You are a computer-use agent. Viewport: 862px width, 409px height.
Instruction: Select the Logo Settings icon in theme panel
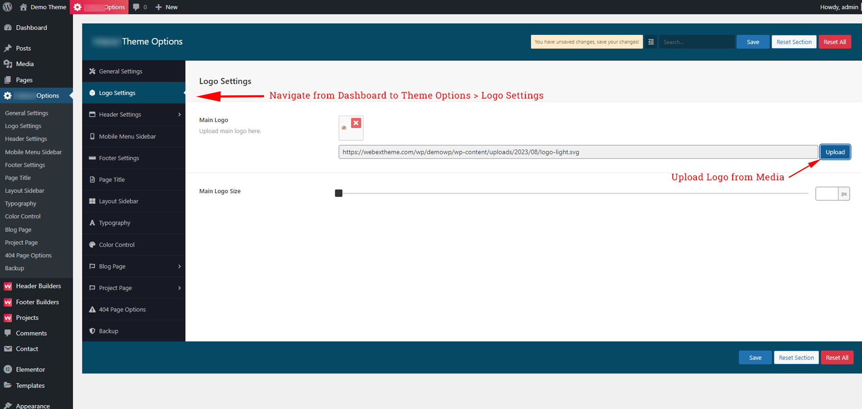click(x=92, y=93)
